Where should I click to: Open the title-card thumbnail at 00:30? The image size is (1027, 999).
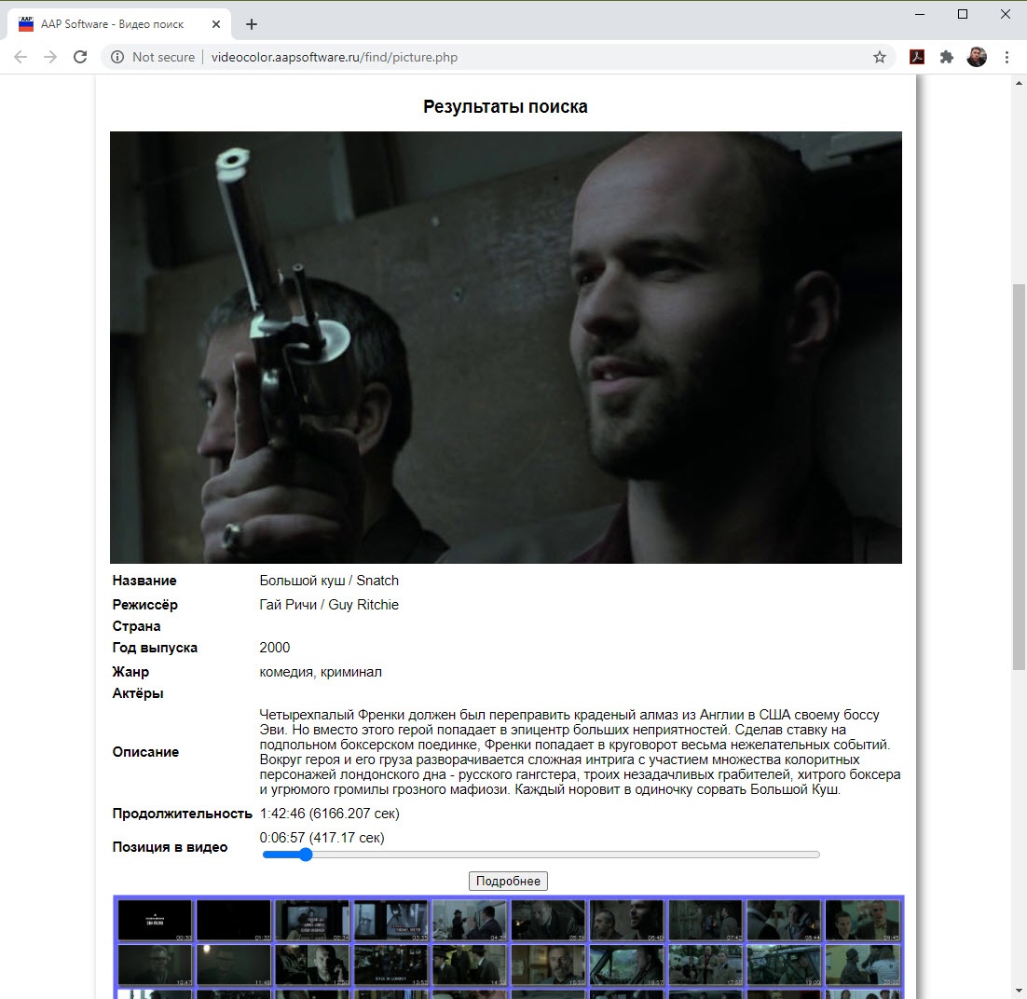156,920
